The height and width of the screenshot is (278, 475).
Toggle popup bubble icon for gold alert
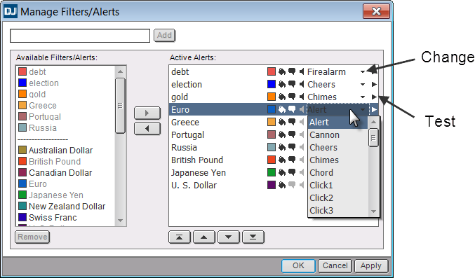[292, 97]
